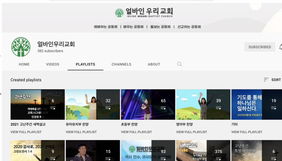Click the tree logo in the channel banner
Screen dimensions: 282x161
pyautogui.click(x=120, y=13)
